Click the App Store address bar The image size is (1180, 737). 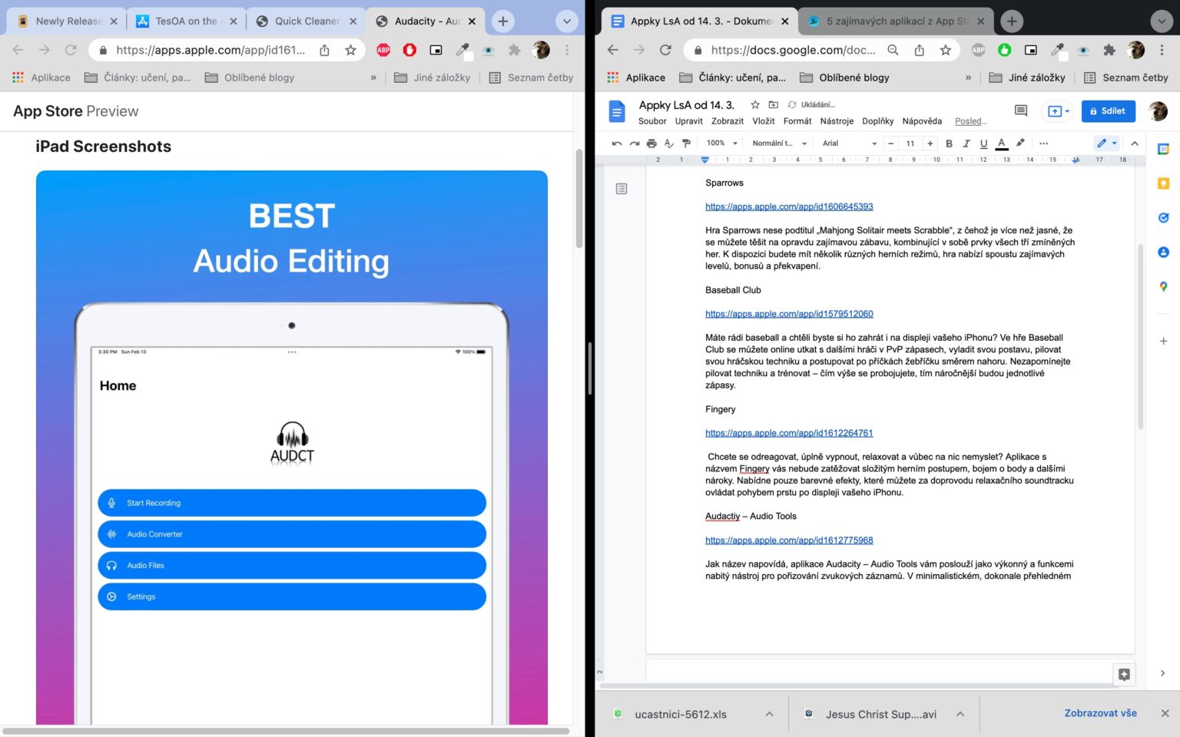click(x=210, y=51)
